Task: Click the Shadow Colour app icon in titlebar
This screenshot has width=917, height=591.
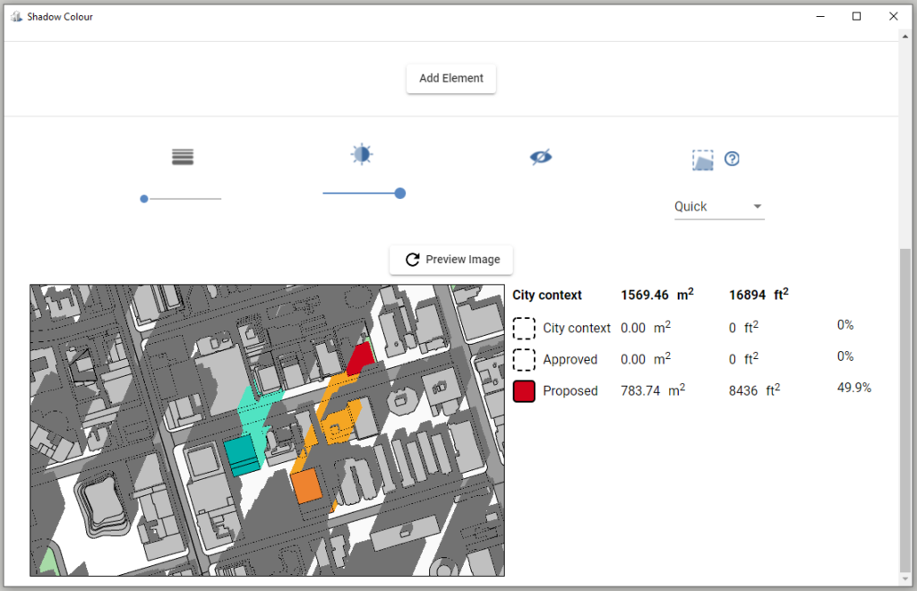Action: [15, 15]
